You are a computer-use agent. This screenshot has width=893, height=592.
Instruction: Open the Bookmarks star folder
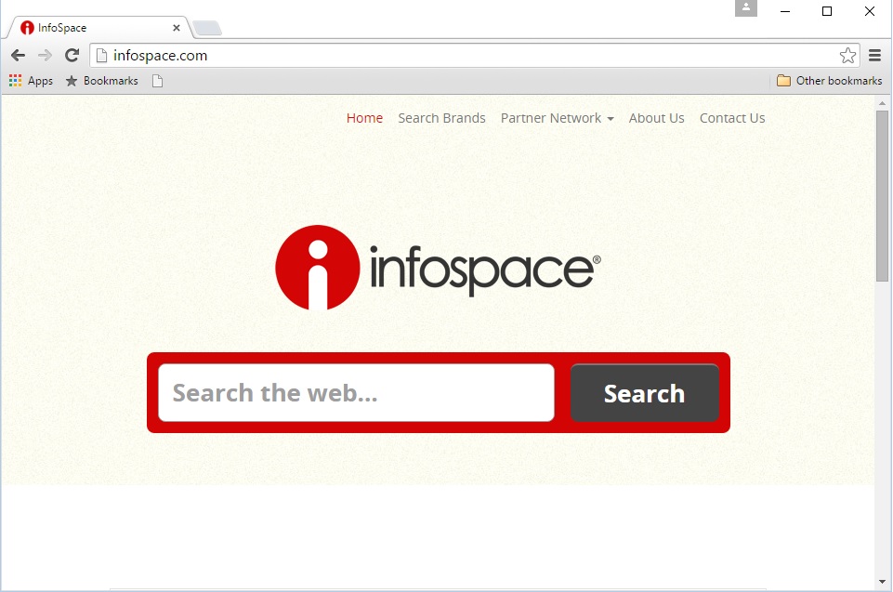pos(102,81)
